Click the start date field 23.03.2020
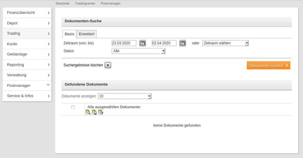 pyautogui.click(x=124, y=43)
